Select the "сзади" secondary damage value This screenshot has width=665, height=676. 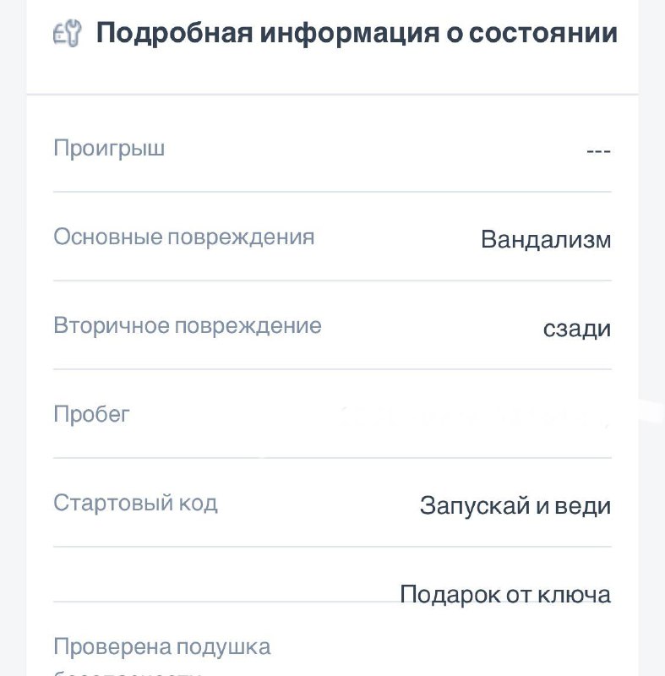577,329
